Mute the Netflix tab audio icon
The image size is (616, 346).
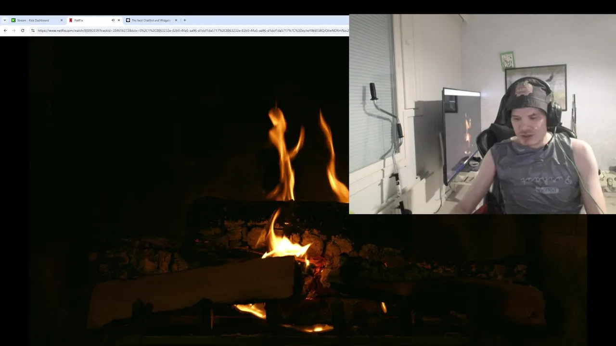[113, 20]
